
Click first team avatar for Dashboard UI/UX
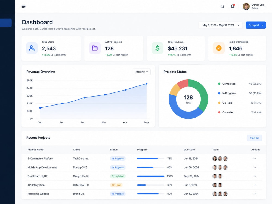[x=215, y=176]
